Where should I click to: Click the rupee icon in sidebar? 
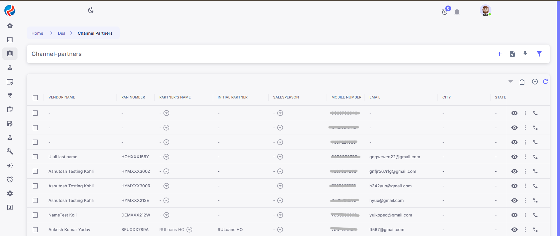[x=10, y=96]
